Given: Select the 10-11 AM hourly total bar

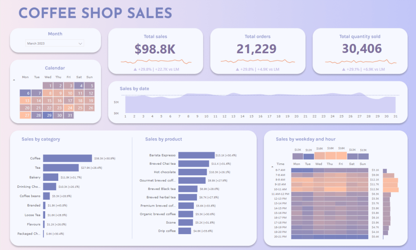Looking at the screenshot, I should click(x=390, y=189).
